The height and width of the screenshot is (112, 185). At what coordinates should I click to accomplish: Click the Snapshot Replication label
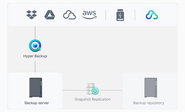(x=93, y=99)
